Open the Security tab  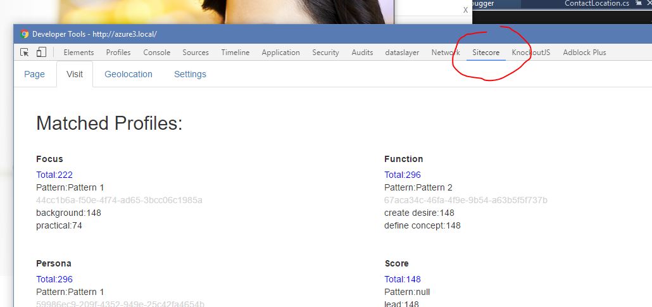coord(325,53)
